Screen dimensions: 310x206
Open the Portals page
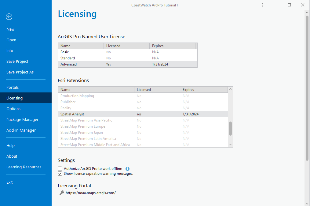pyautogui.click(x=13, y=87)
